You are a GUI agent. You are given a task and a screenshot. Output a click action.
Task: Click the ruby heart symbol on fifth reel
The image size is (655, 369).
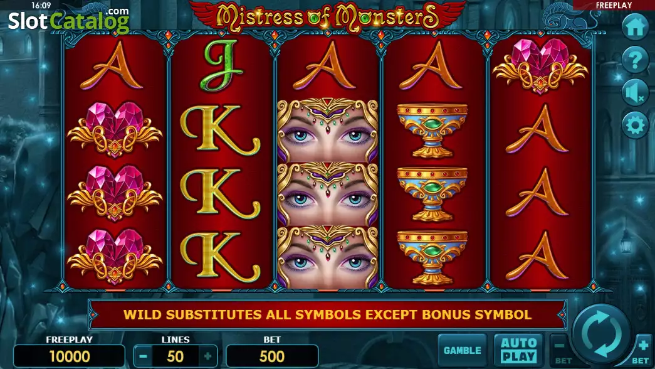[x=540, y=66]
